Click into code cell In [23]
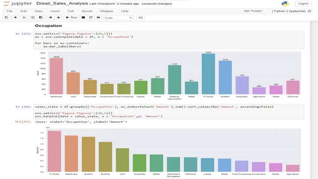This screenshot has width=318, height=179. (169, 40)
